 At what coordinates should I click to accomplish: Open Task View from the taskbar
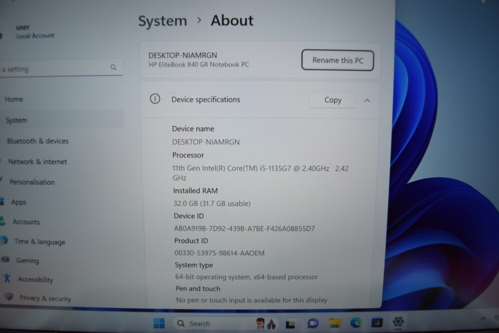[x=290, y=324]
